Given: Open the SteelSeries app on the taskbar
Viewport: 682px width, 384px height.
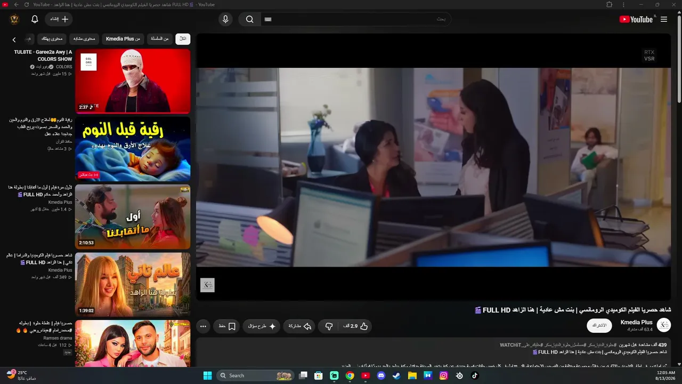Looking at the screenshot, I should tap(459, 375).
